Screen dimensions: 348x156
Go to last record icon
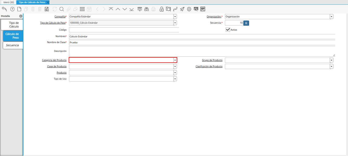(131, 9)
